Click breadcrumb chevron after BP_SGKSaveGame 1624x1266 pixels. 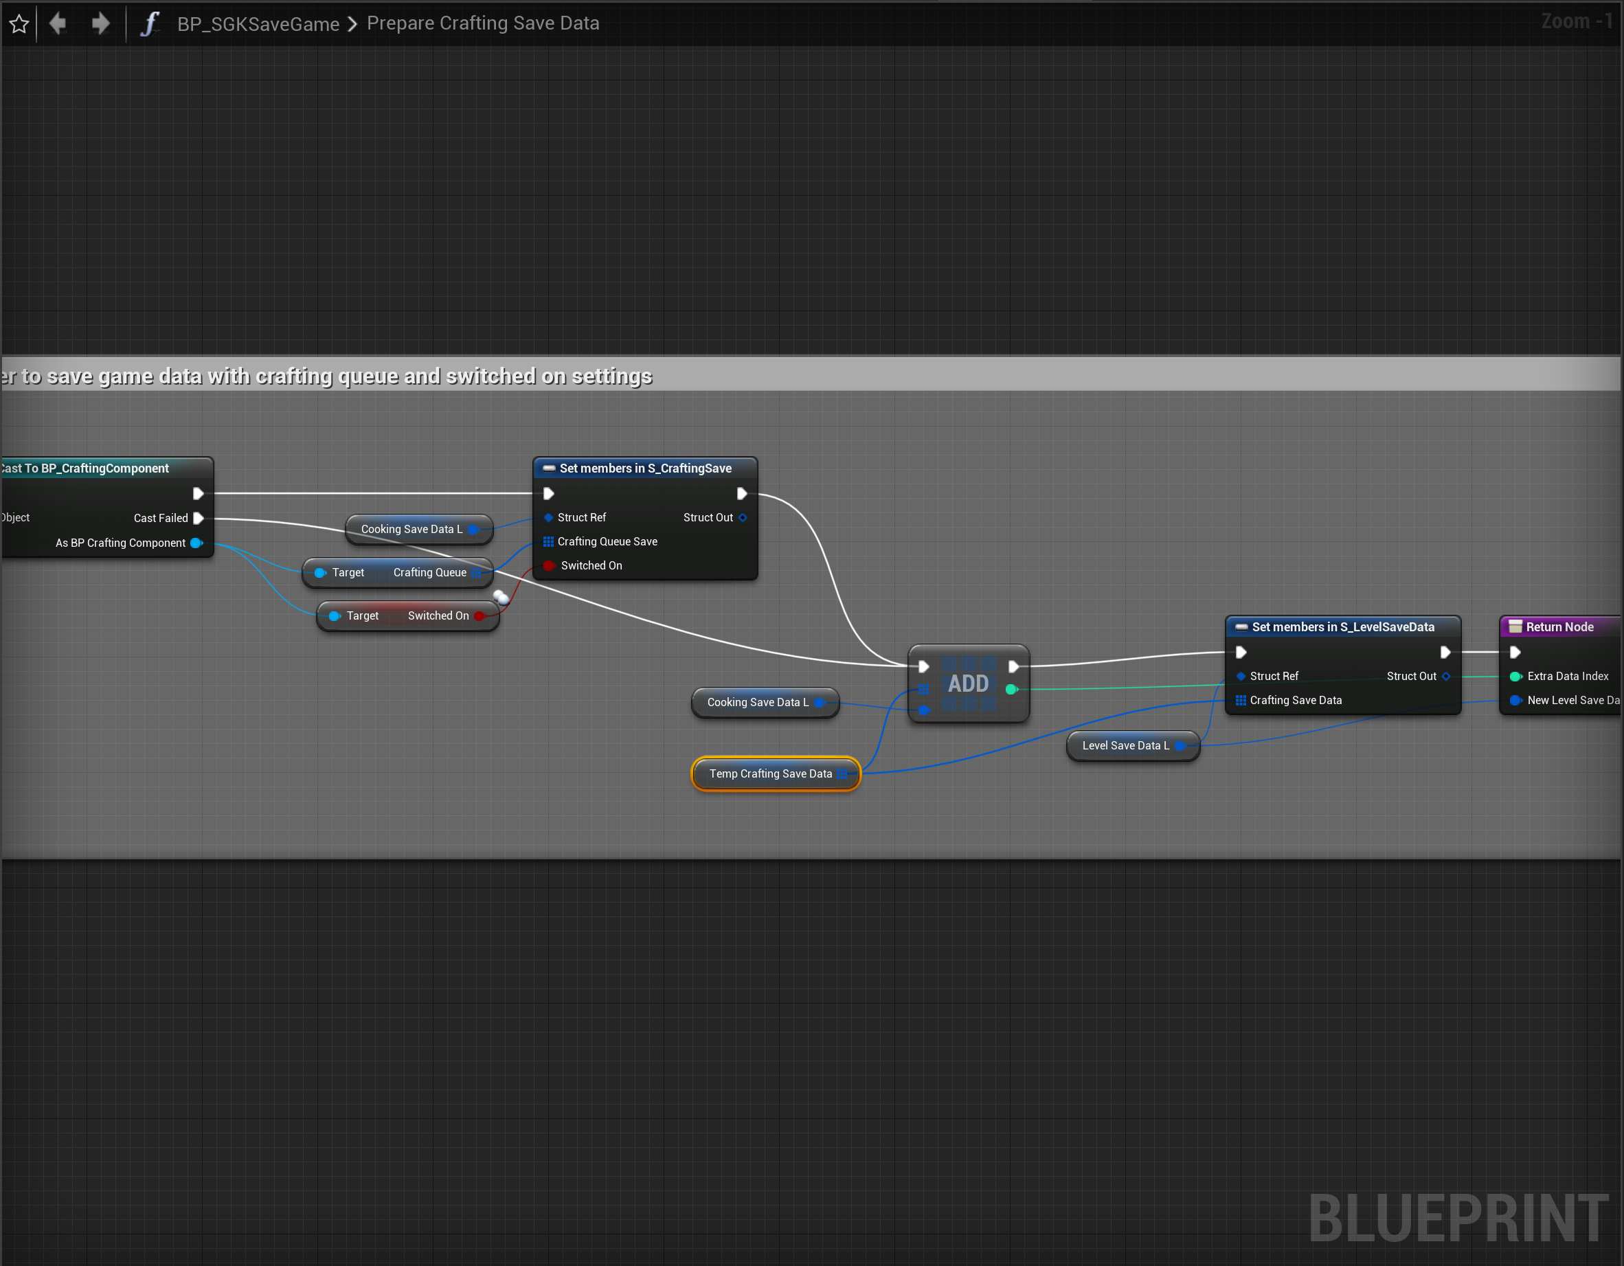(352, 24)
